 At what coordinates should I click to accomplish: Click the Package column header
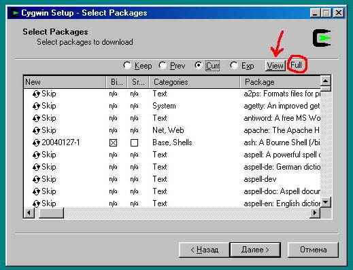(280, 82)
